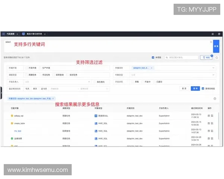The width and height of the screenshot is (224, 179).
Task: Click first action icon in adbpg_sql row
Action: click(x=209, y=116)
